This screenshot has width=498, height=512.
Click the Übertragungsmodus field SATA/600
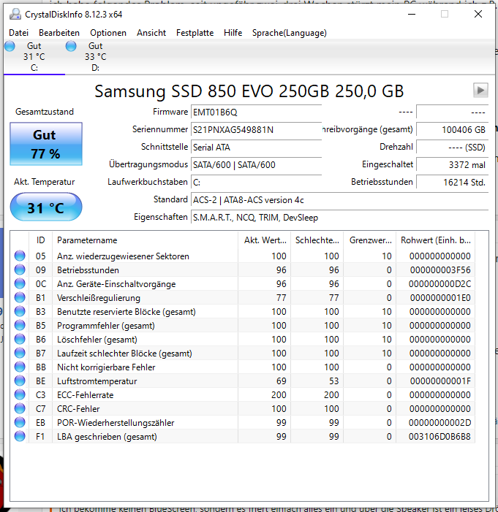coord(257,165)
